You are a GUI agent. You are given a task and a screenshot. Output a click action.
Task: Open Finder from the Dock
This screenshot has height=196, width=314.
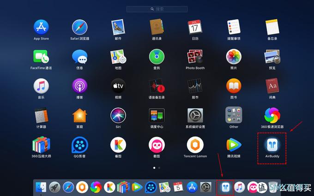(x=41, y=187)
